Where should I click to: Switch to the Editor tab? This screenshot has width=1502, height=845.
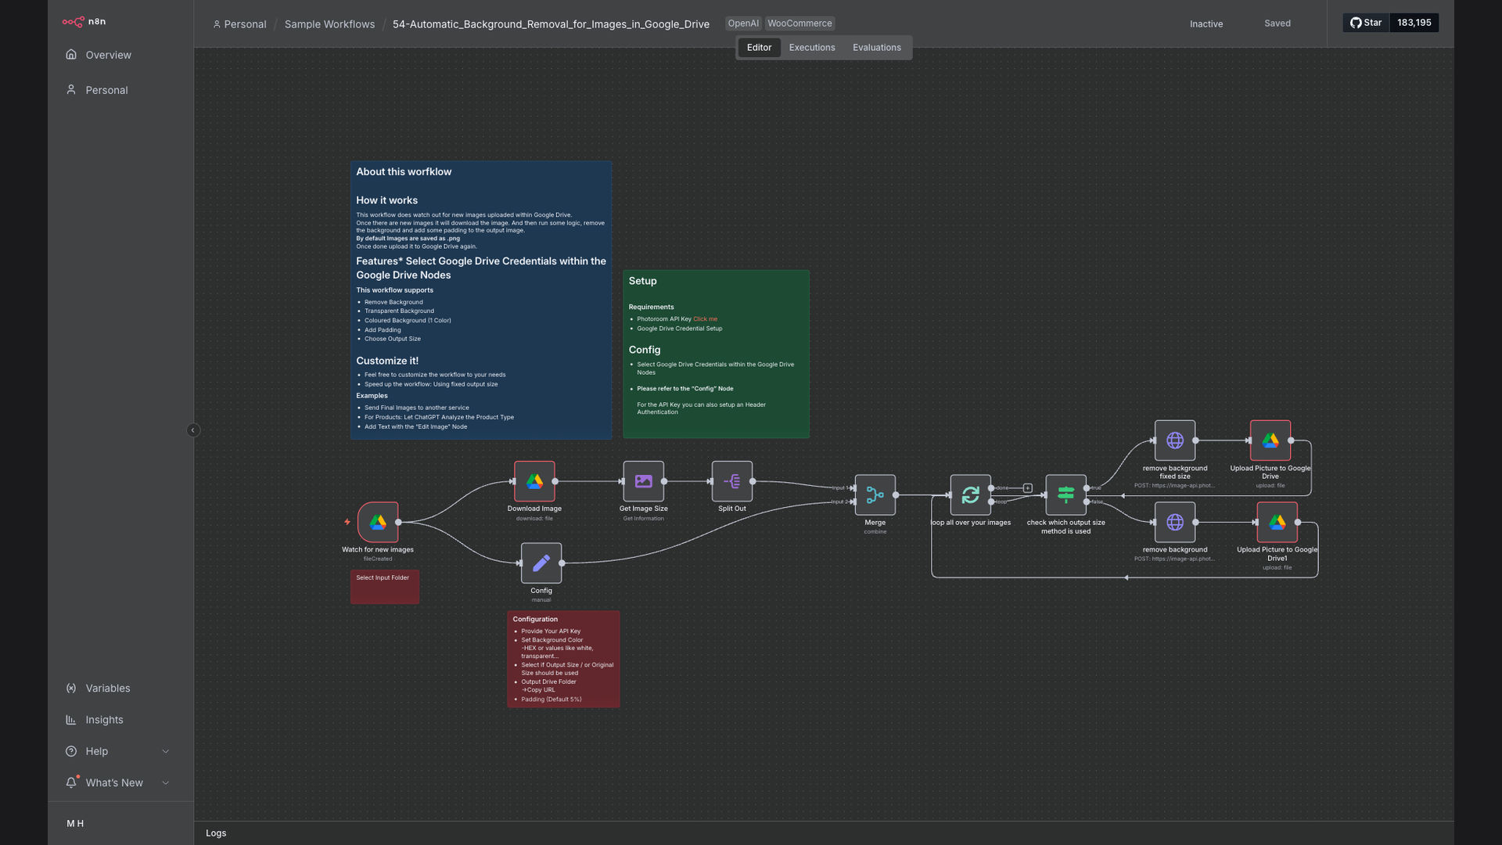coord(759,48)
